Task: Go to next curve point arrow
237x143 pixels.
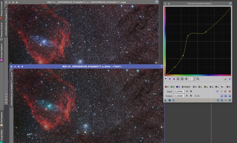Action: [x=187, y=96]
